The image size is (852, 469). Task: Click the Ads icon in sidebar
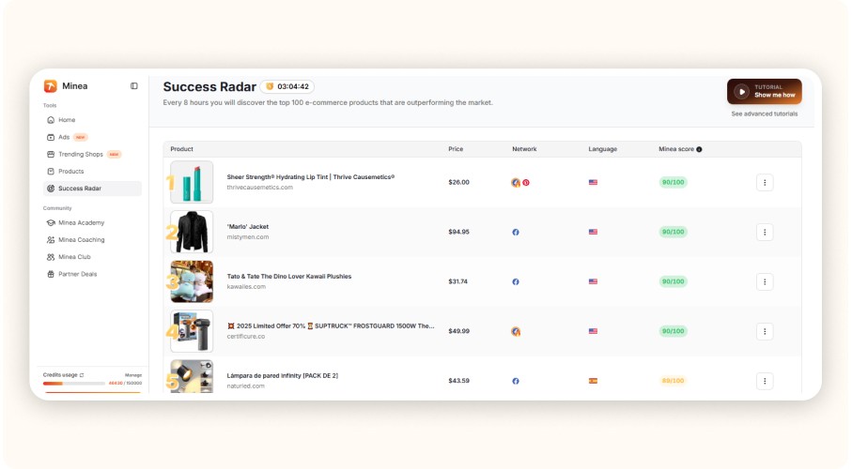[51, 137]
